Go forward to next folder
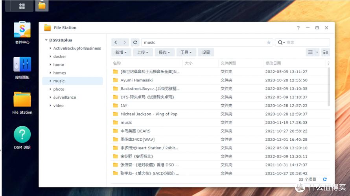 point(125,42)
